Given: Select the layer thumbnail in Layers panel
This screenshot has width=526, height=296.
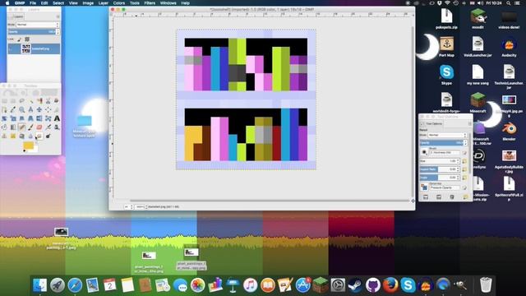Looking at the screenshot, I should pos(25,49).
